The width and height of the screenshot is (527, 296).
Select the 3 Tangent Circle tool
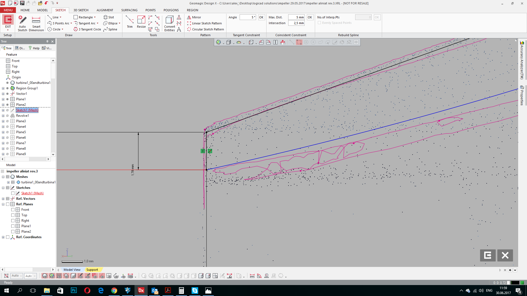[87, 29]
